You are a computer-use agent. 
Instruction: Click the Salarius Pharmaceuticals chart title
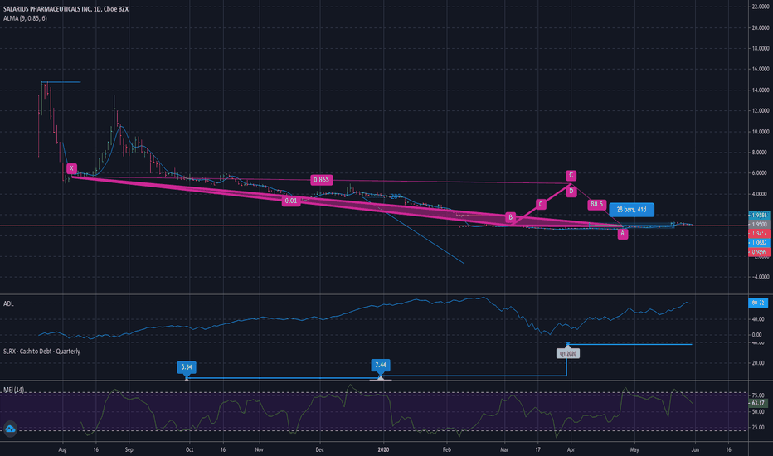66,9
